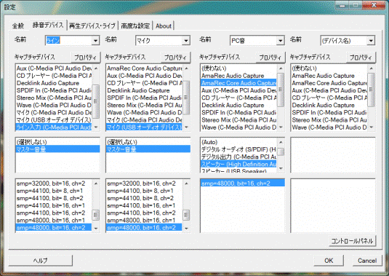Select マイク (USB オーディオ デバイス) in first list
This screenshot has width=389, height=276.
click(x=54, y=119)
